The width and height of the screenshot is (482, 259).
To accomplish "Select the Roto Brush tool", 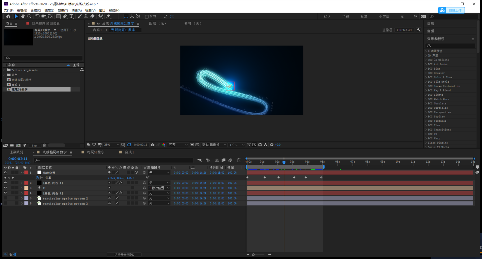I will (100, 16).
